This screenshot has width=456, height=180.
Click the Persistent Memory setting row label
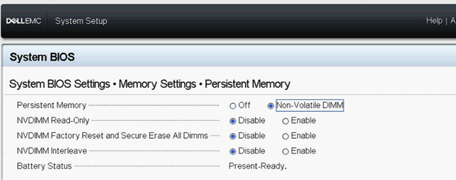(51, 105)
